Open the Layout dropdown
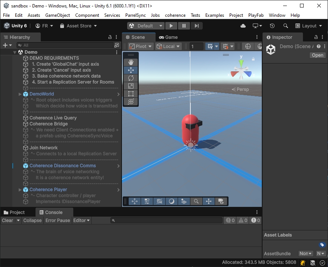This screenshot has height=267, width=328. click(x=309, y=26)
